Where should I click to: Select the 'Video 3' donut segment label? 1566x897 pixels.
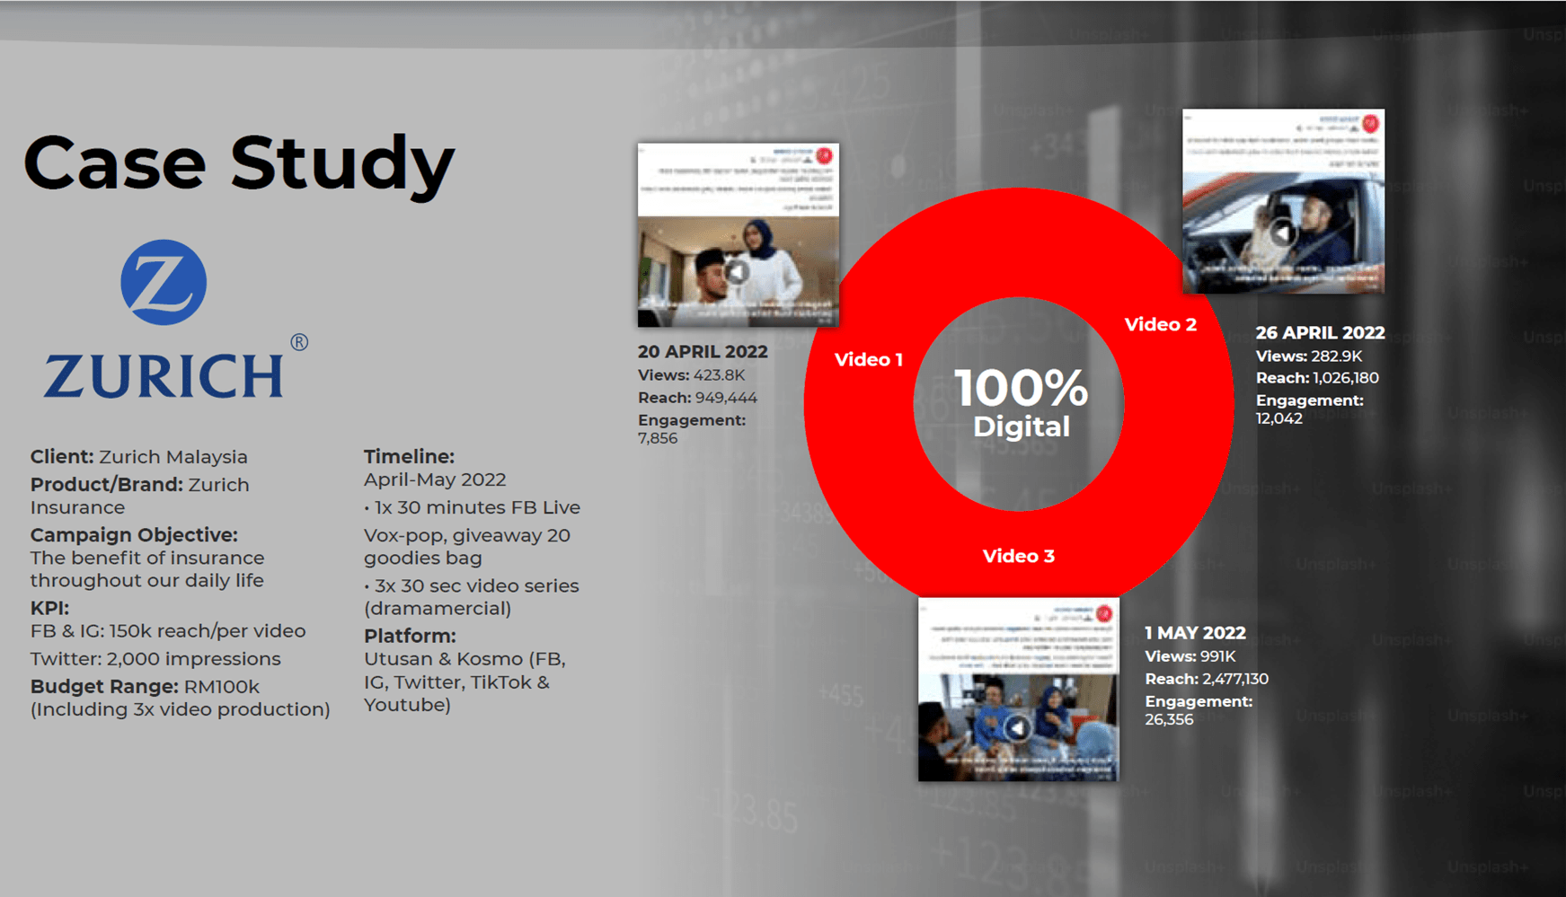click(x=1018, y=556)
